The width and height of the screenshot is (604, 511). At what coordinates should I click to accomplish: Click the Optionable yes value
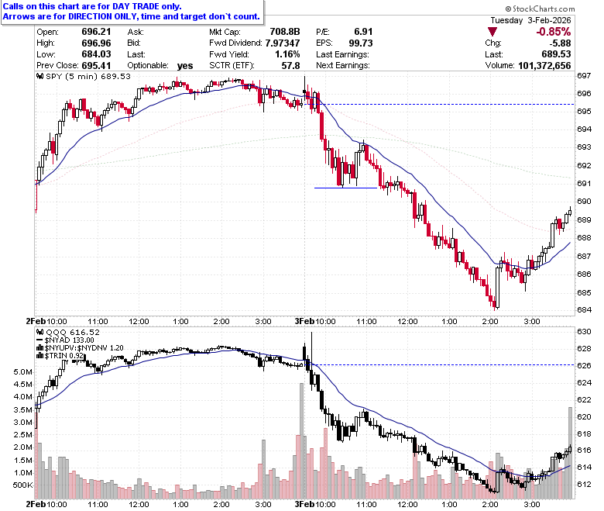point(185,66)
